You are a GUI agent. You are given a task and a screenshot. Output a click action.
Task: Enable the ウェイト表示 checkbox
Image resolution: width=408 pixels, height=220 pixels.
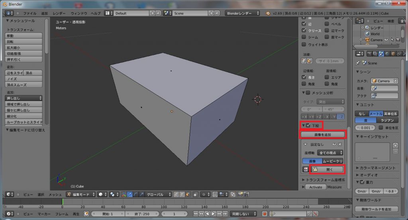click(304, 45)
